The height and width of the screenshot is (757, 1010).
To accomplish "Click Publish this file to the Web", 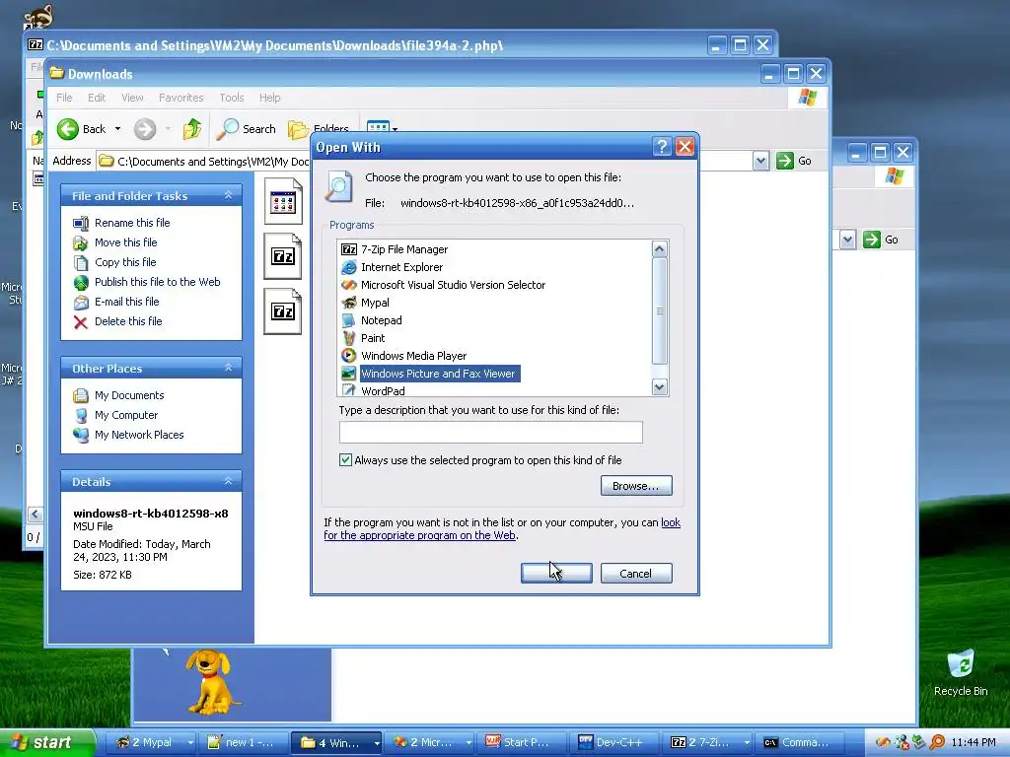I will [157, 282].
